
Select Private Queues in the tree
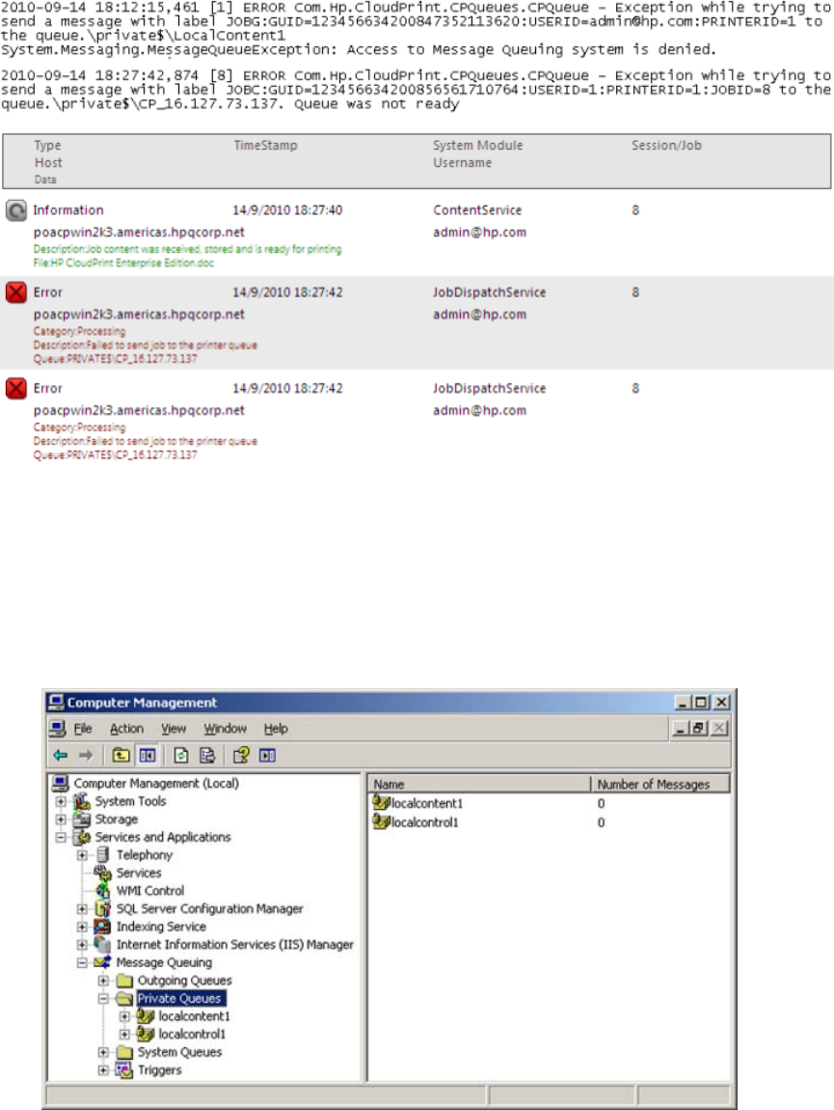[179, 998]
